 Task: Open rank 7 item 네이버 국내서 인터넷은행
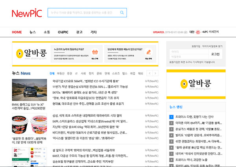tap(199, 154)
